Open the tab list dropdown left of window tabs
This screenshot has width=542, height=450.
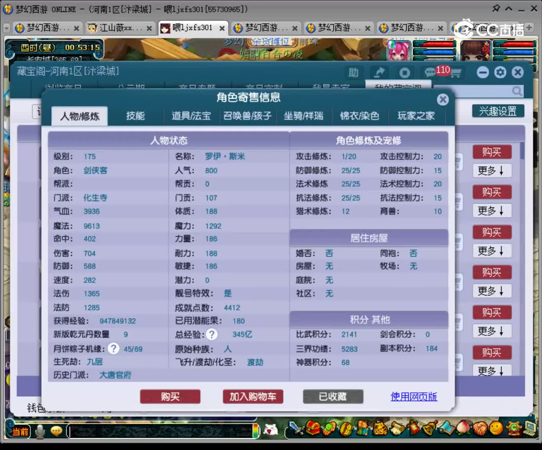7,28
